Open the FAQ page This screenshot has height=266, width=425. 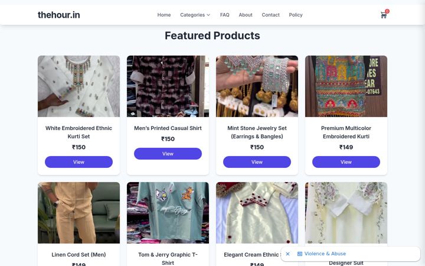click(x=224, y=15)
